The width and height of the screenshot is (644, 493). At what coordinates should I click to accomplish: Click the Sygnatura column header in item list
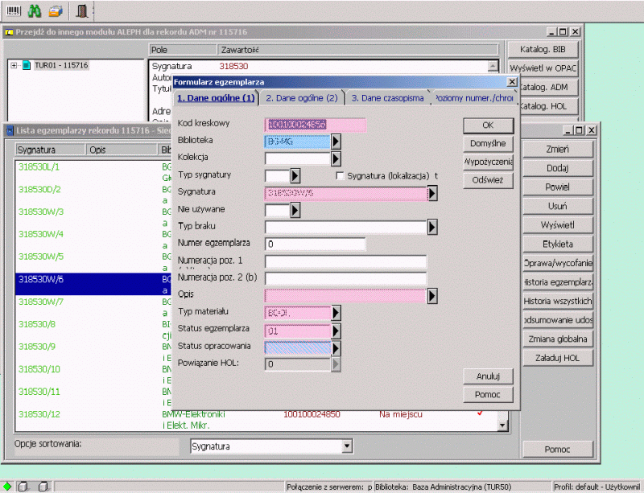coord(50,150)
